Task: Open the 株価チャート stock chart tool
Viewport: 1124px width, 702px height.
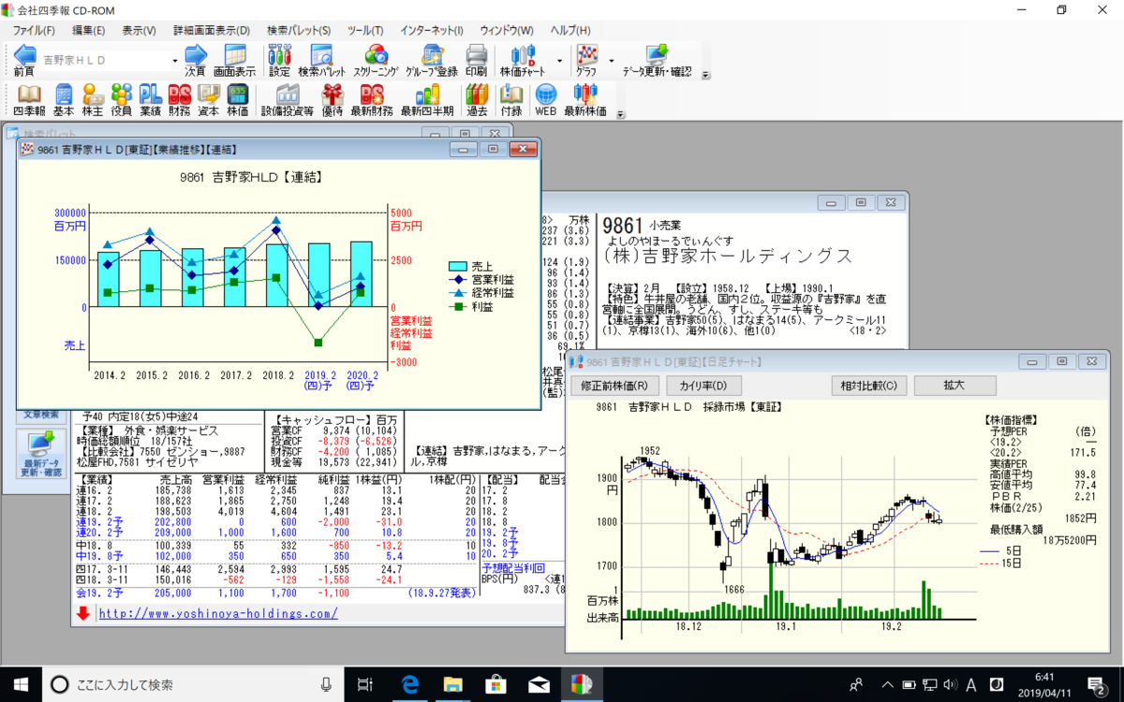Action: tap(524, 60)
